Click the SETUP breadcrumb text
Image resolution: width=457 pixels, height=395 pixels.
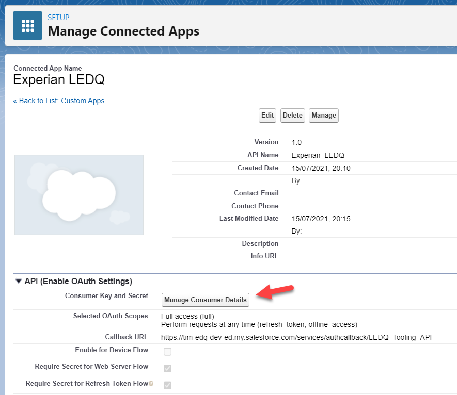(x=58, y=18)
